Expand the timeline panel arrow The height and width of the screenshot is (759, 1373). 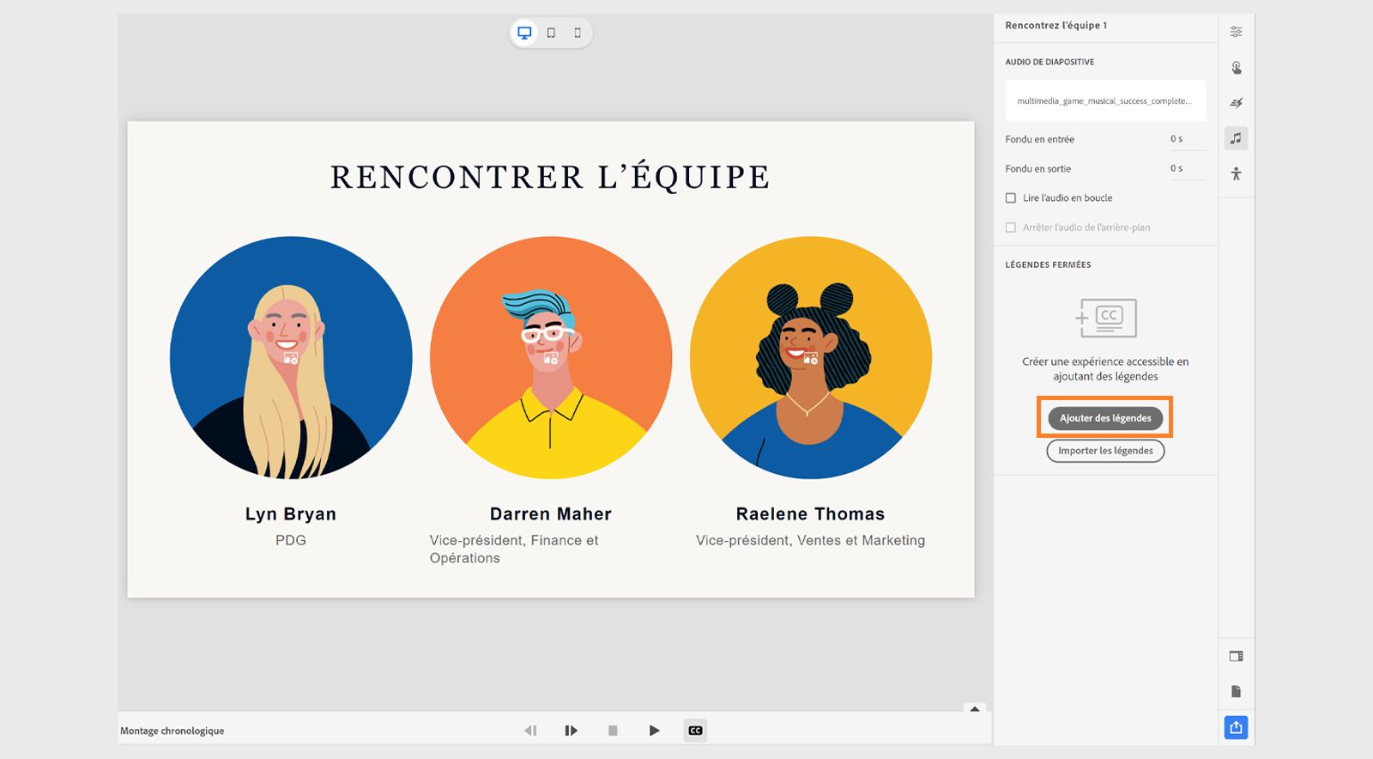975,709
